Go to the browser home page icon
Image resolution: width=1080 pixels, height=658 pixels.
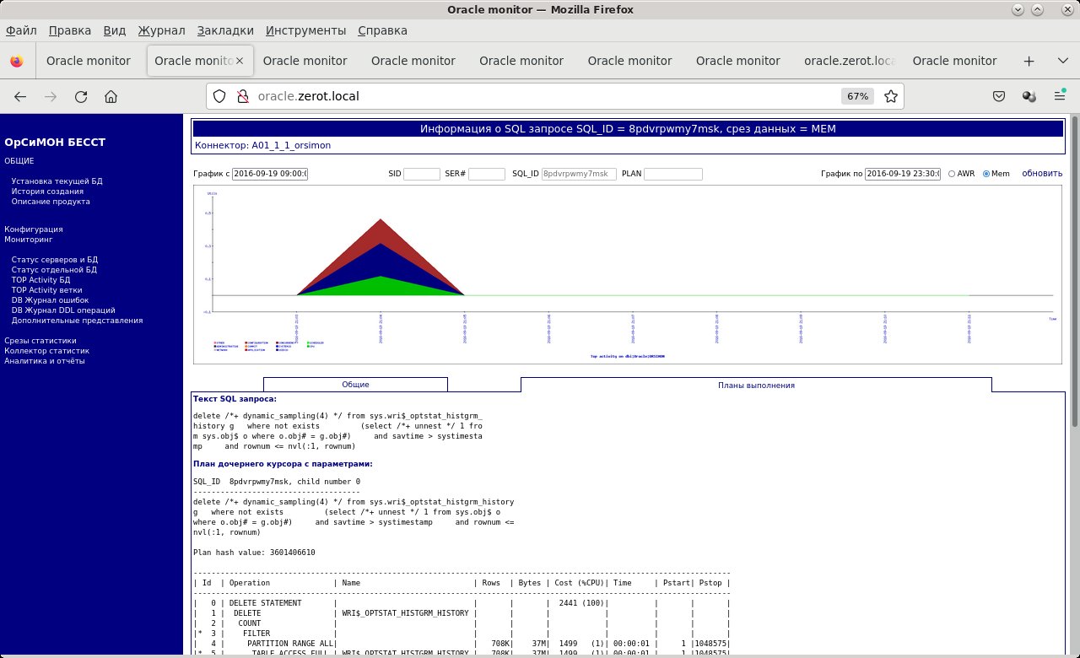coord(111,96)
